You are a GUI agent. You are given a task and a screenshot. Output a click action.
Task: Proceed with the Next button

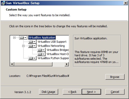[x=91, y=92]
